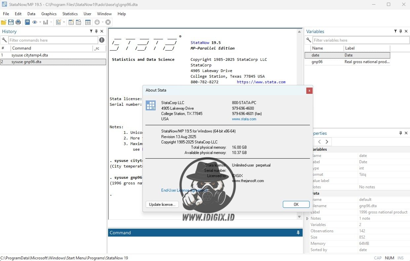Close the Properties panel

(406, 133)
